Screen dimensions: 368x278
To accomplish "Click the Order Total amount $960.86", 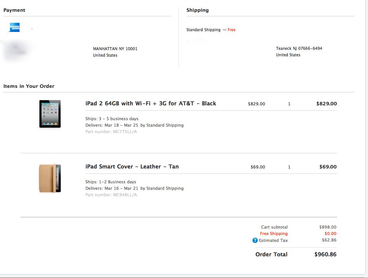I will point(325,254).
